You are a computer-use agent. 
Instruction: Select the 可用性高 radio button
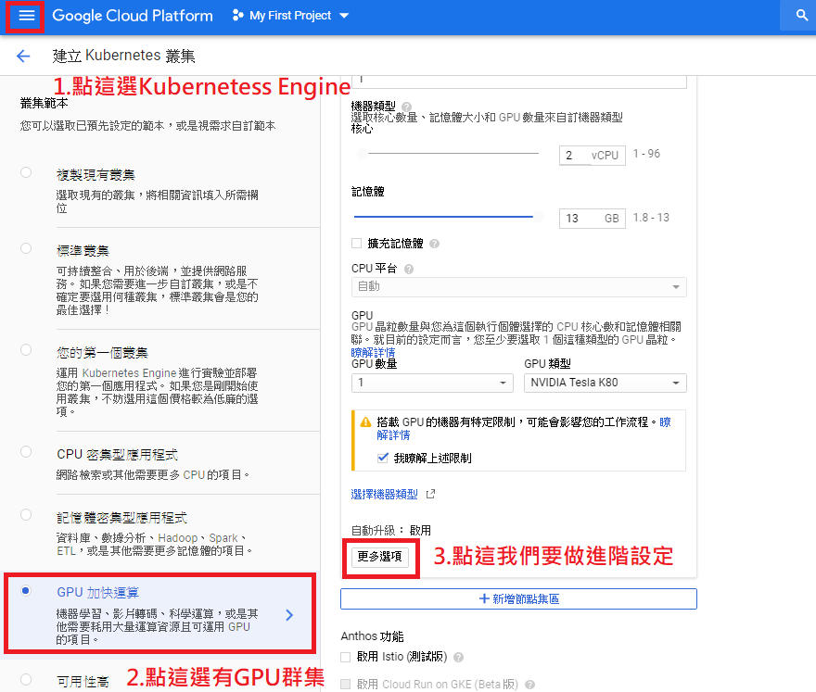(x=26, y=679)
